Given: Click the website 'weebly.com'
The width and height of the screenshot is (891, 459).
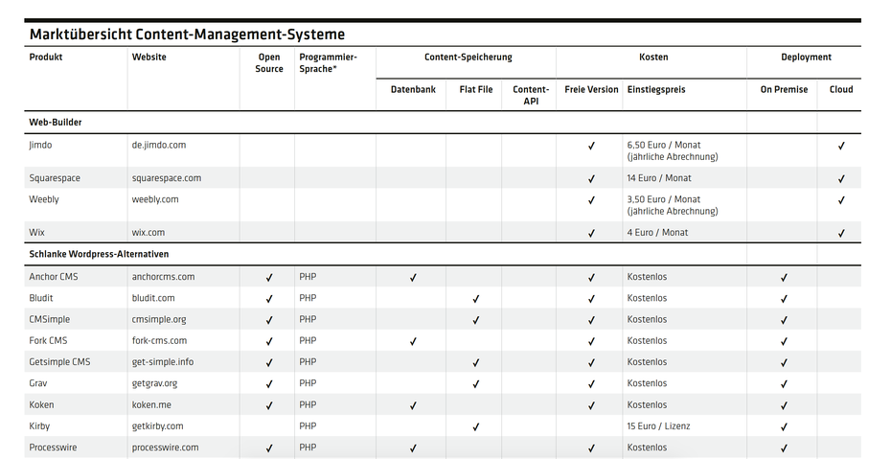Looking at the screenshot, I should coord(155,199).
